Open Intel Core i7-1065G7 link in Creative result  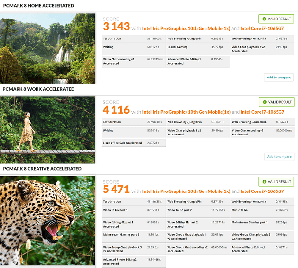(x=262, y=191)
